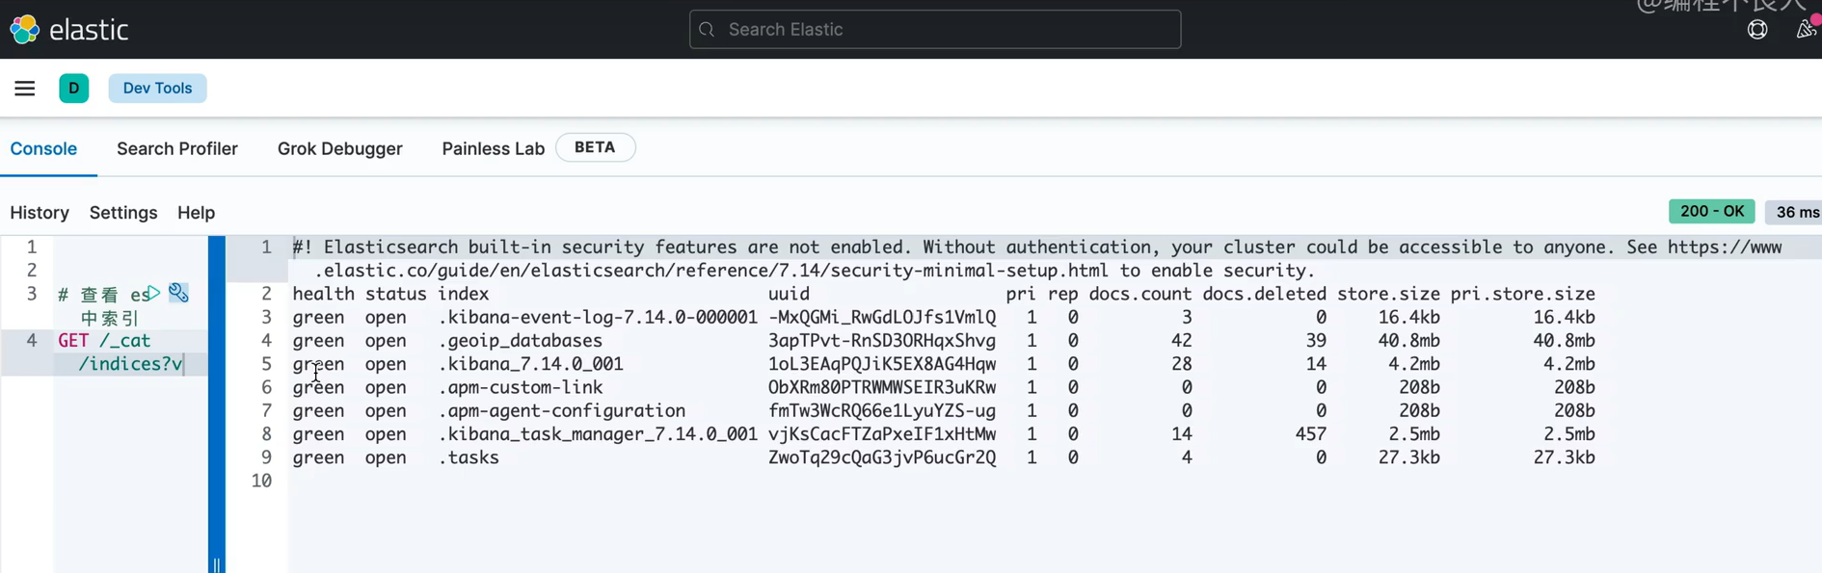Image resolution: width=1822 pixels, height=573 pixels.
Task: Click the BETA badge
Action: click(x=595, y=147)
